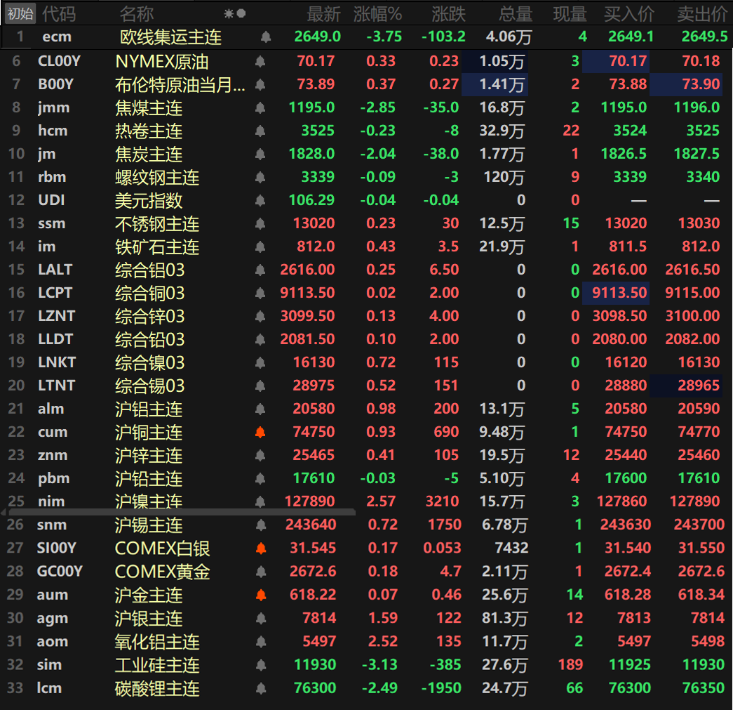Toggle the orange alert bell on COMEX白银
This screenshot has height=710, width=733.
(261, 548)
